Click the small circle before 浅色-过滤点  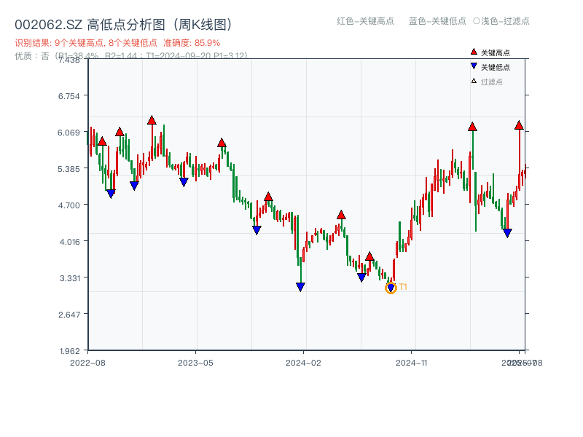coord(477,21)
